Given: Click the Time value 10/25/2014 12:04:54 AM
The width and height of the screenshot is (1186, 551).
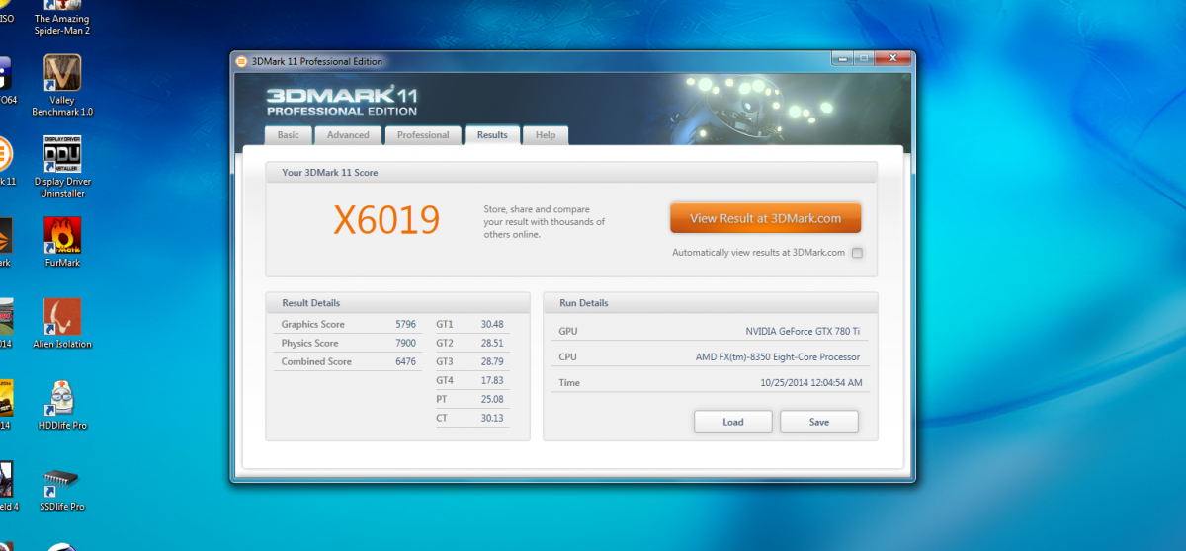Looking at the screenshot, I should click(x=811, y=382).
